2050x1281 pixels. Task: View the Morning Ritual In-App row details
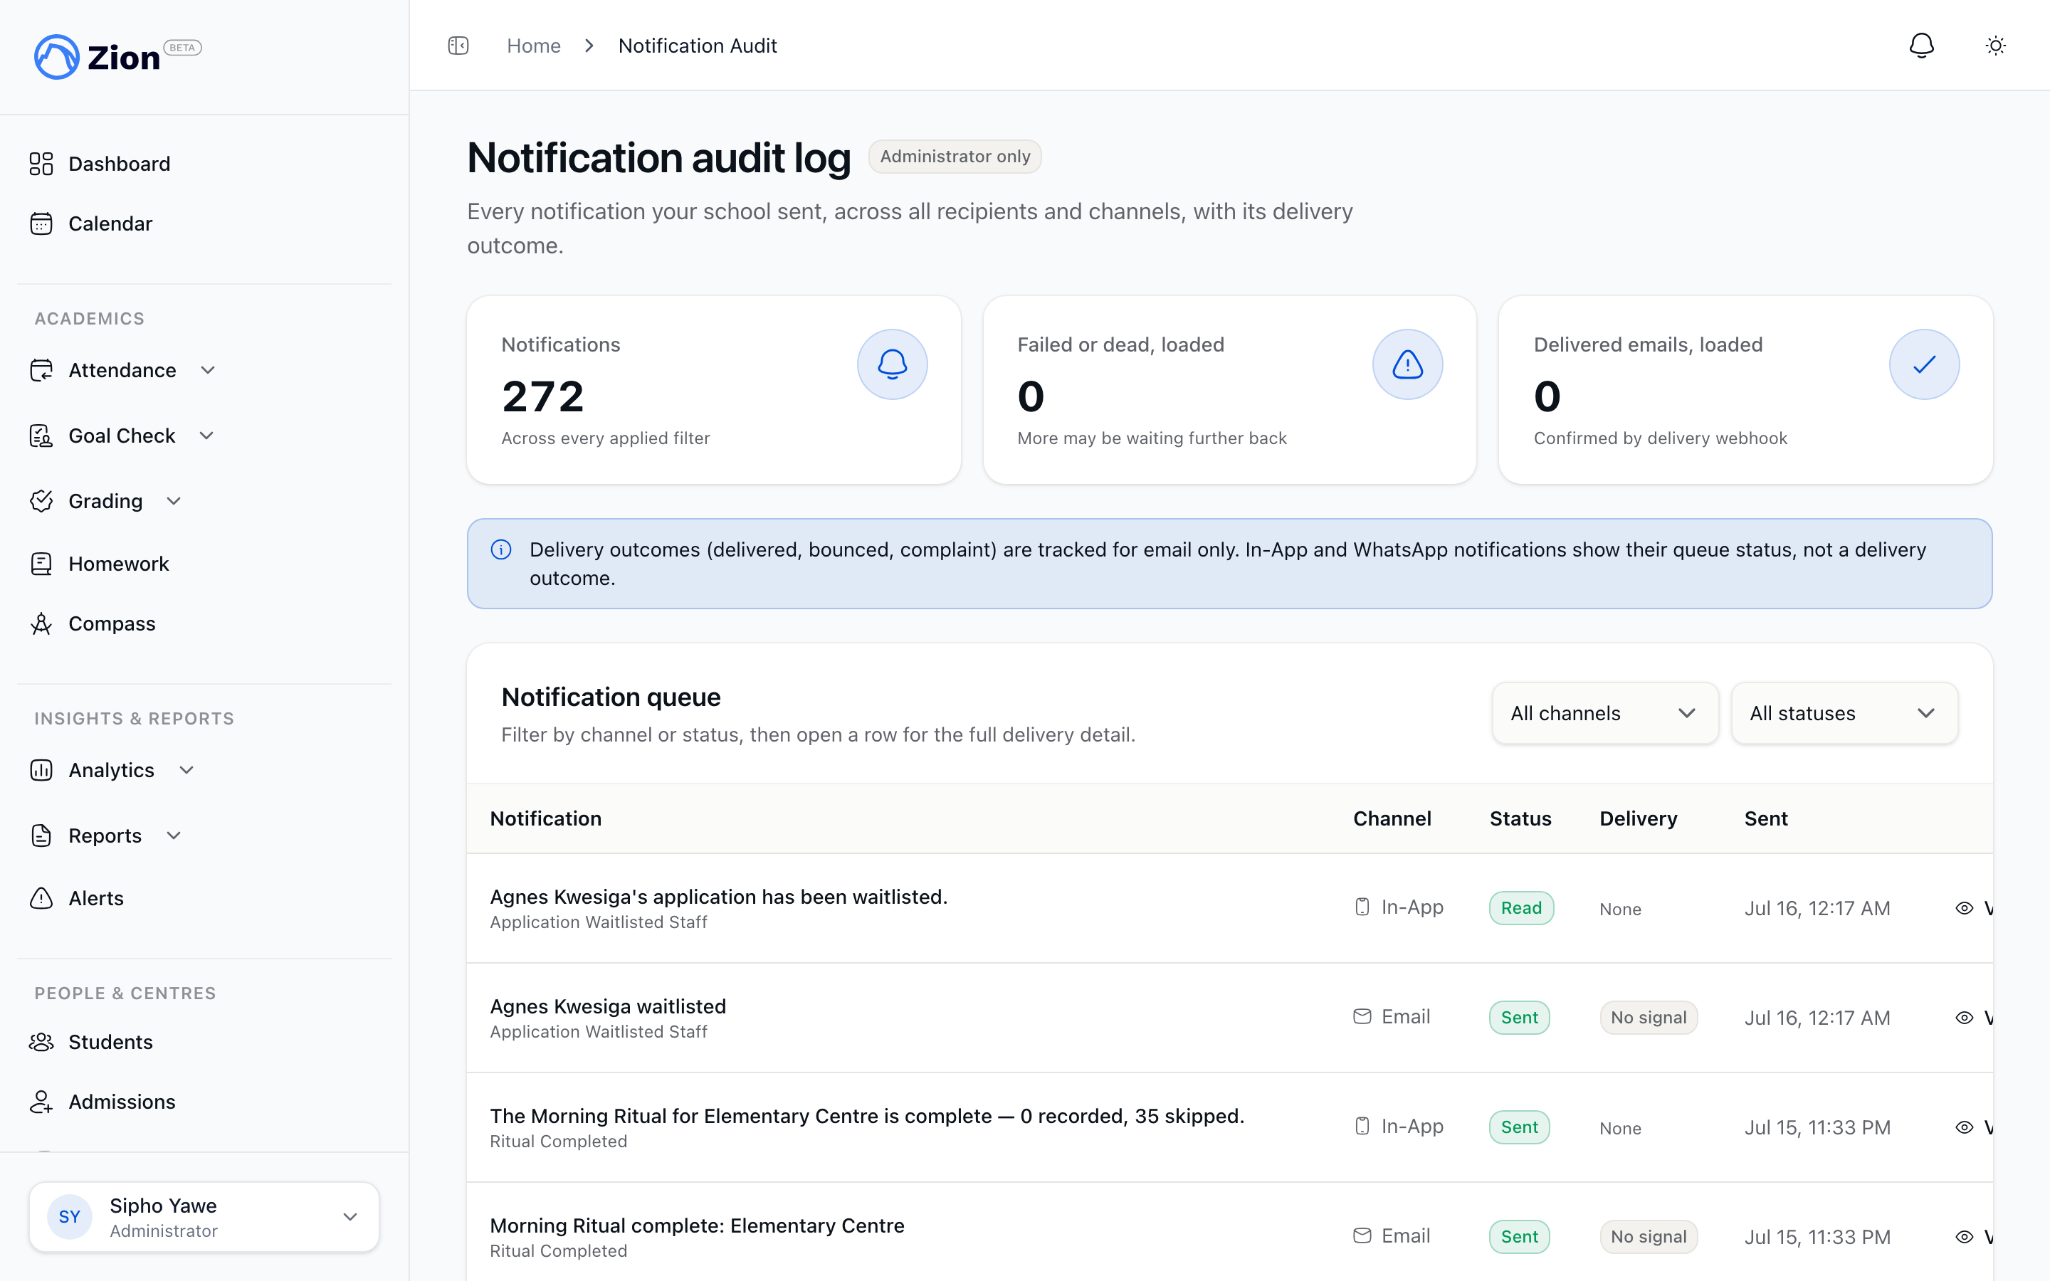[1975, 1127]
